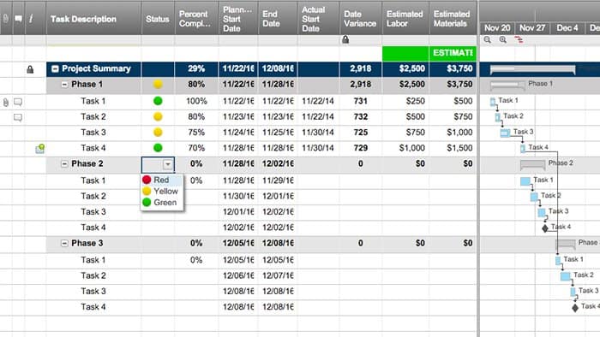Collapse the Phase 3 section

pyautogui.click(x=64, y=243)
